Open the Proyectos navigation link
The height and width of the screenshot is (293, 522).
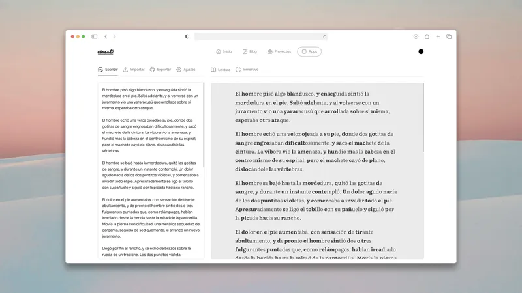pyautogui.click(x=279, y=51)
